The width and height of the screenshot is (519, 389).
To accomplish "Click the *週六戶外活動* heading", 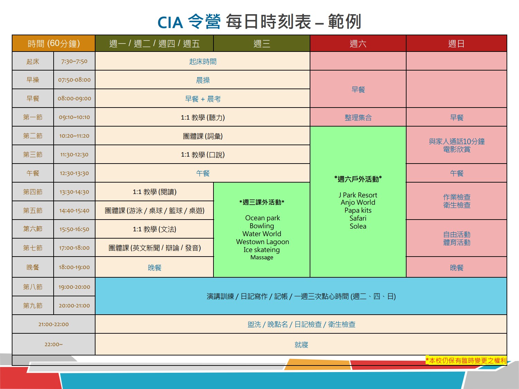I will coord(358,179).
